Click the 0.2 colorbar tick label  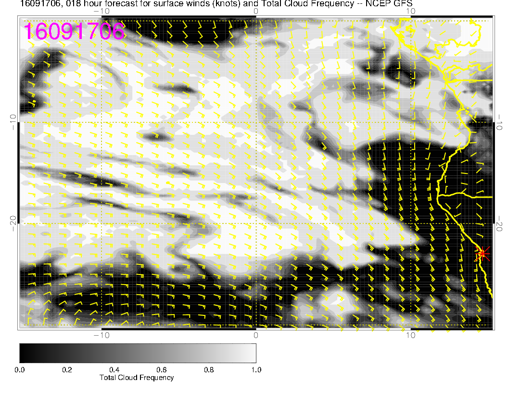click(67, 370)
